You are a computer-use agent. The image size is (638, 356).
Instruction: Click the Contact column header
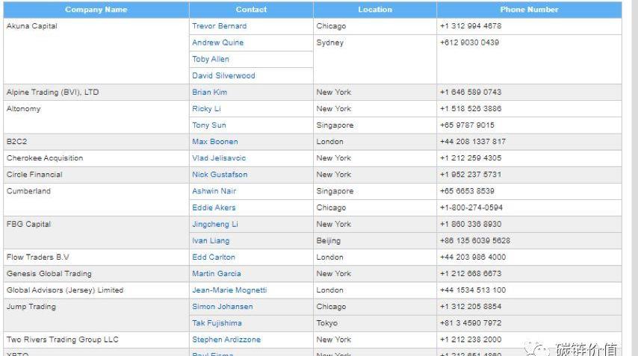(251, 10)
